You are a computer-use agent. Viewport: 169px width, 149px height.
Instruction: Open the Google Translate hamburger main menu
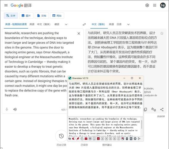point(6,5)
